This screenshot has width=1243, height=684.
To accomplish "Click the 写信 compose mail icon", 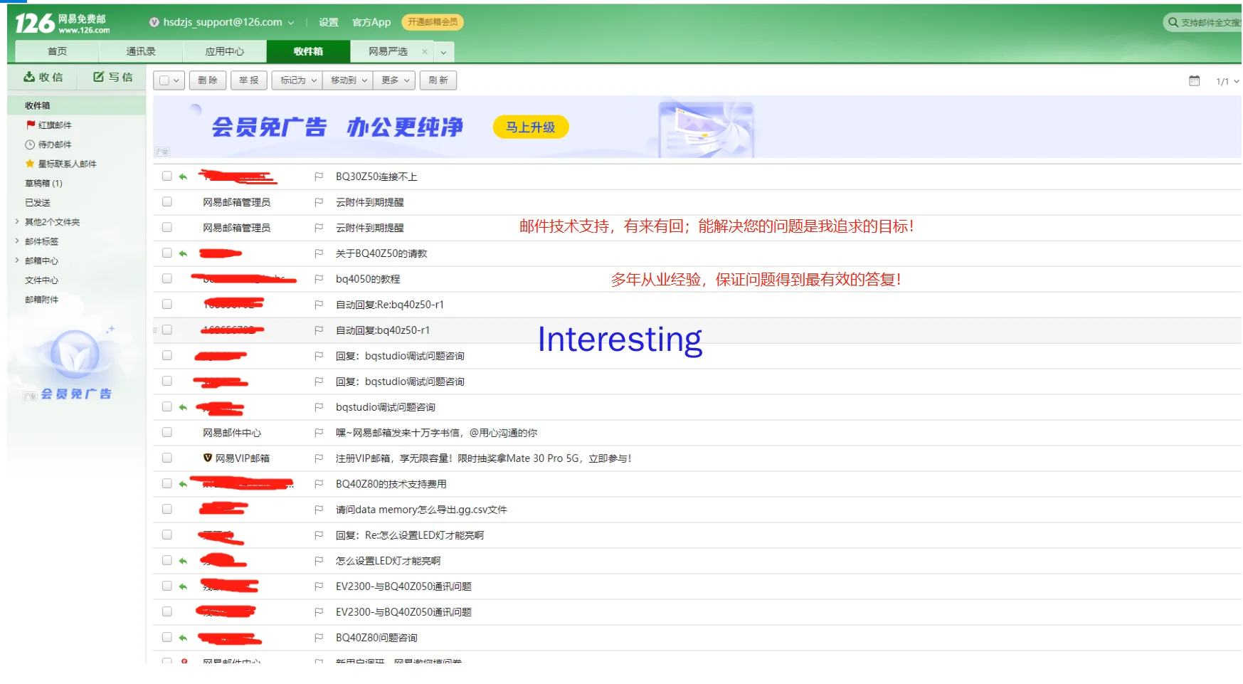I will click(x=99, y=77).
